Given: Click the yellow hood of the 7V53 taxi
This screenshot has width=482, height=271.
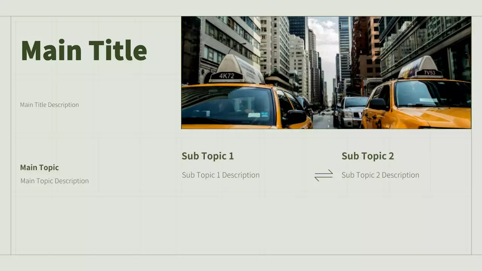Looking at the screenshot, I should (x=433, y=117).
